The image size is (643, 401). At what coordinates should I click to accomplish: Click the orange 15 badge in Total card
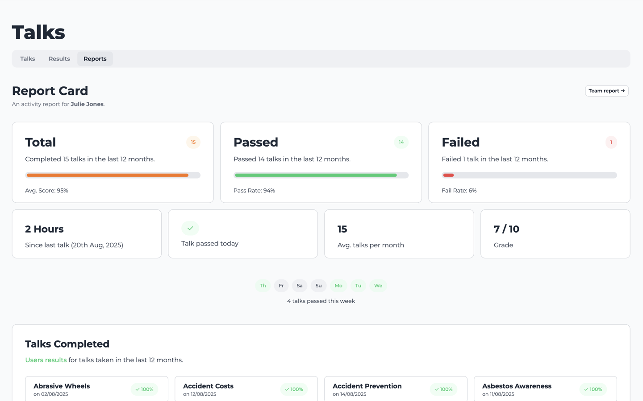(x=193, y=142)
